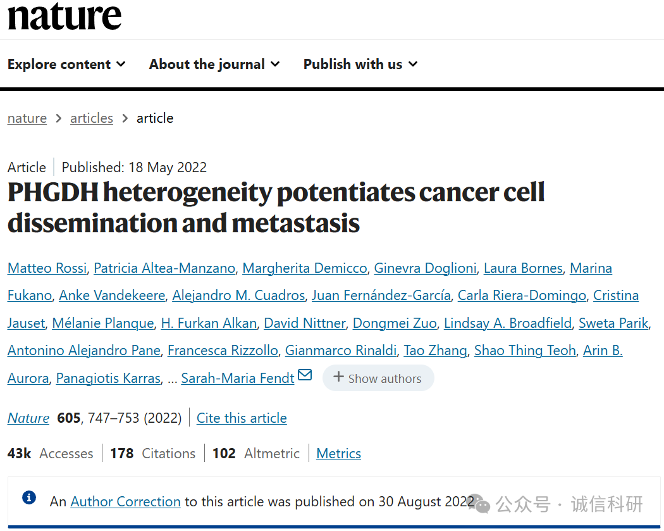The width and height of the screenshot is (664, 531).
Task: Click the italic Nature journal link
Action: tap(28, 418)
